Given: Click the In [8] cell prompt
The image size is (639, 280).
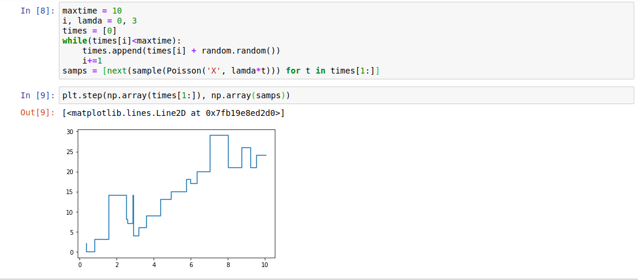Looking at the screenshot, I should [x=38, y=11].
